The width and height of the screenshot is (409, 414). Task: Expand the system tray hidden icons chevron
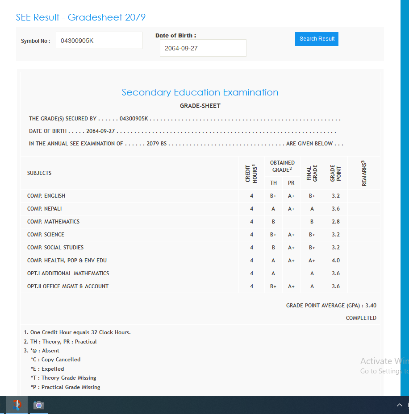399,405
